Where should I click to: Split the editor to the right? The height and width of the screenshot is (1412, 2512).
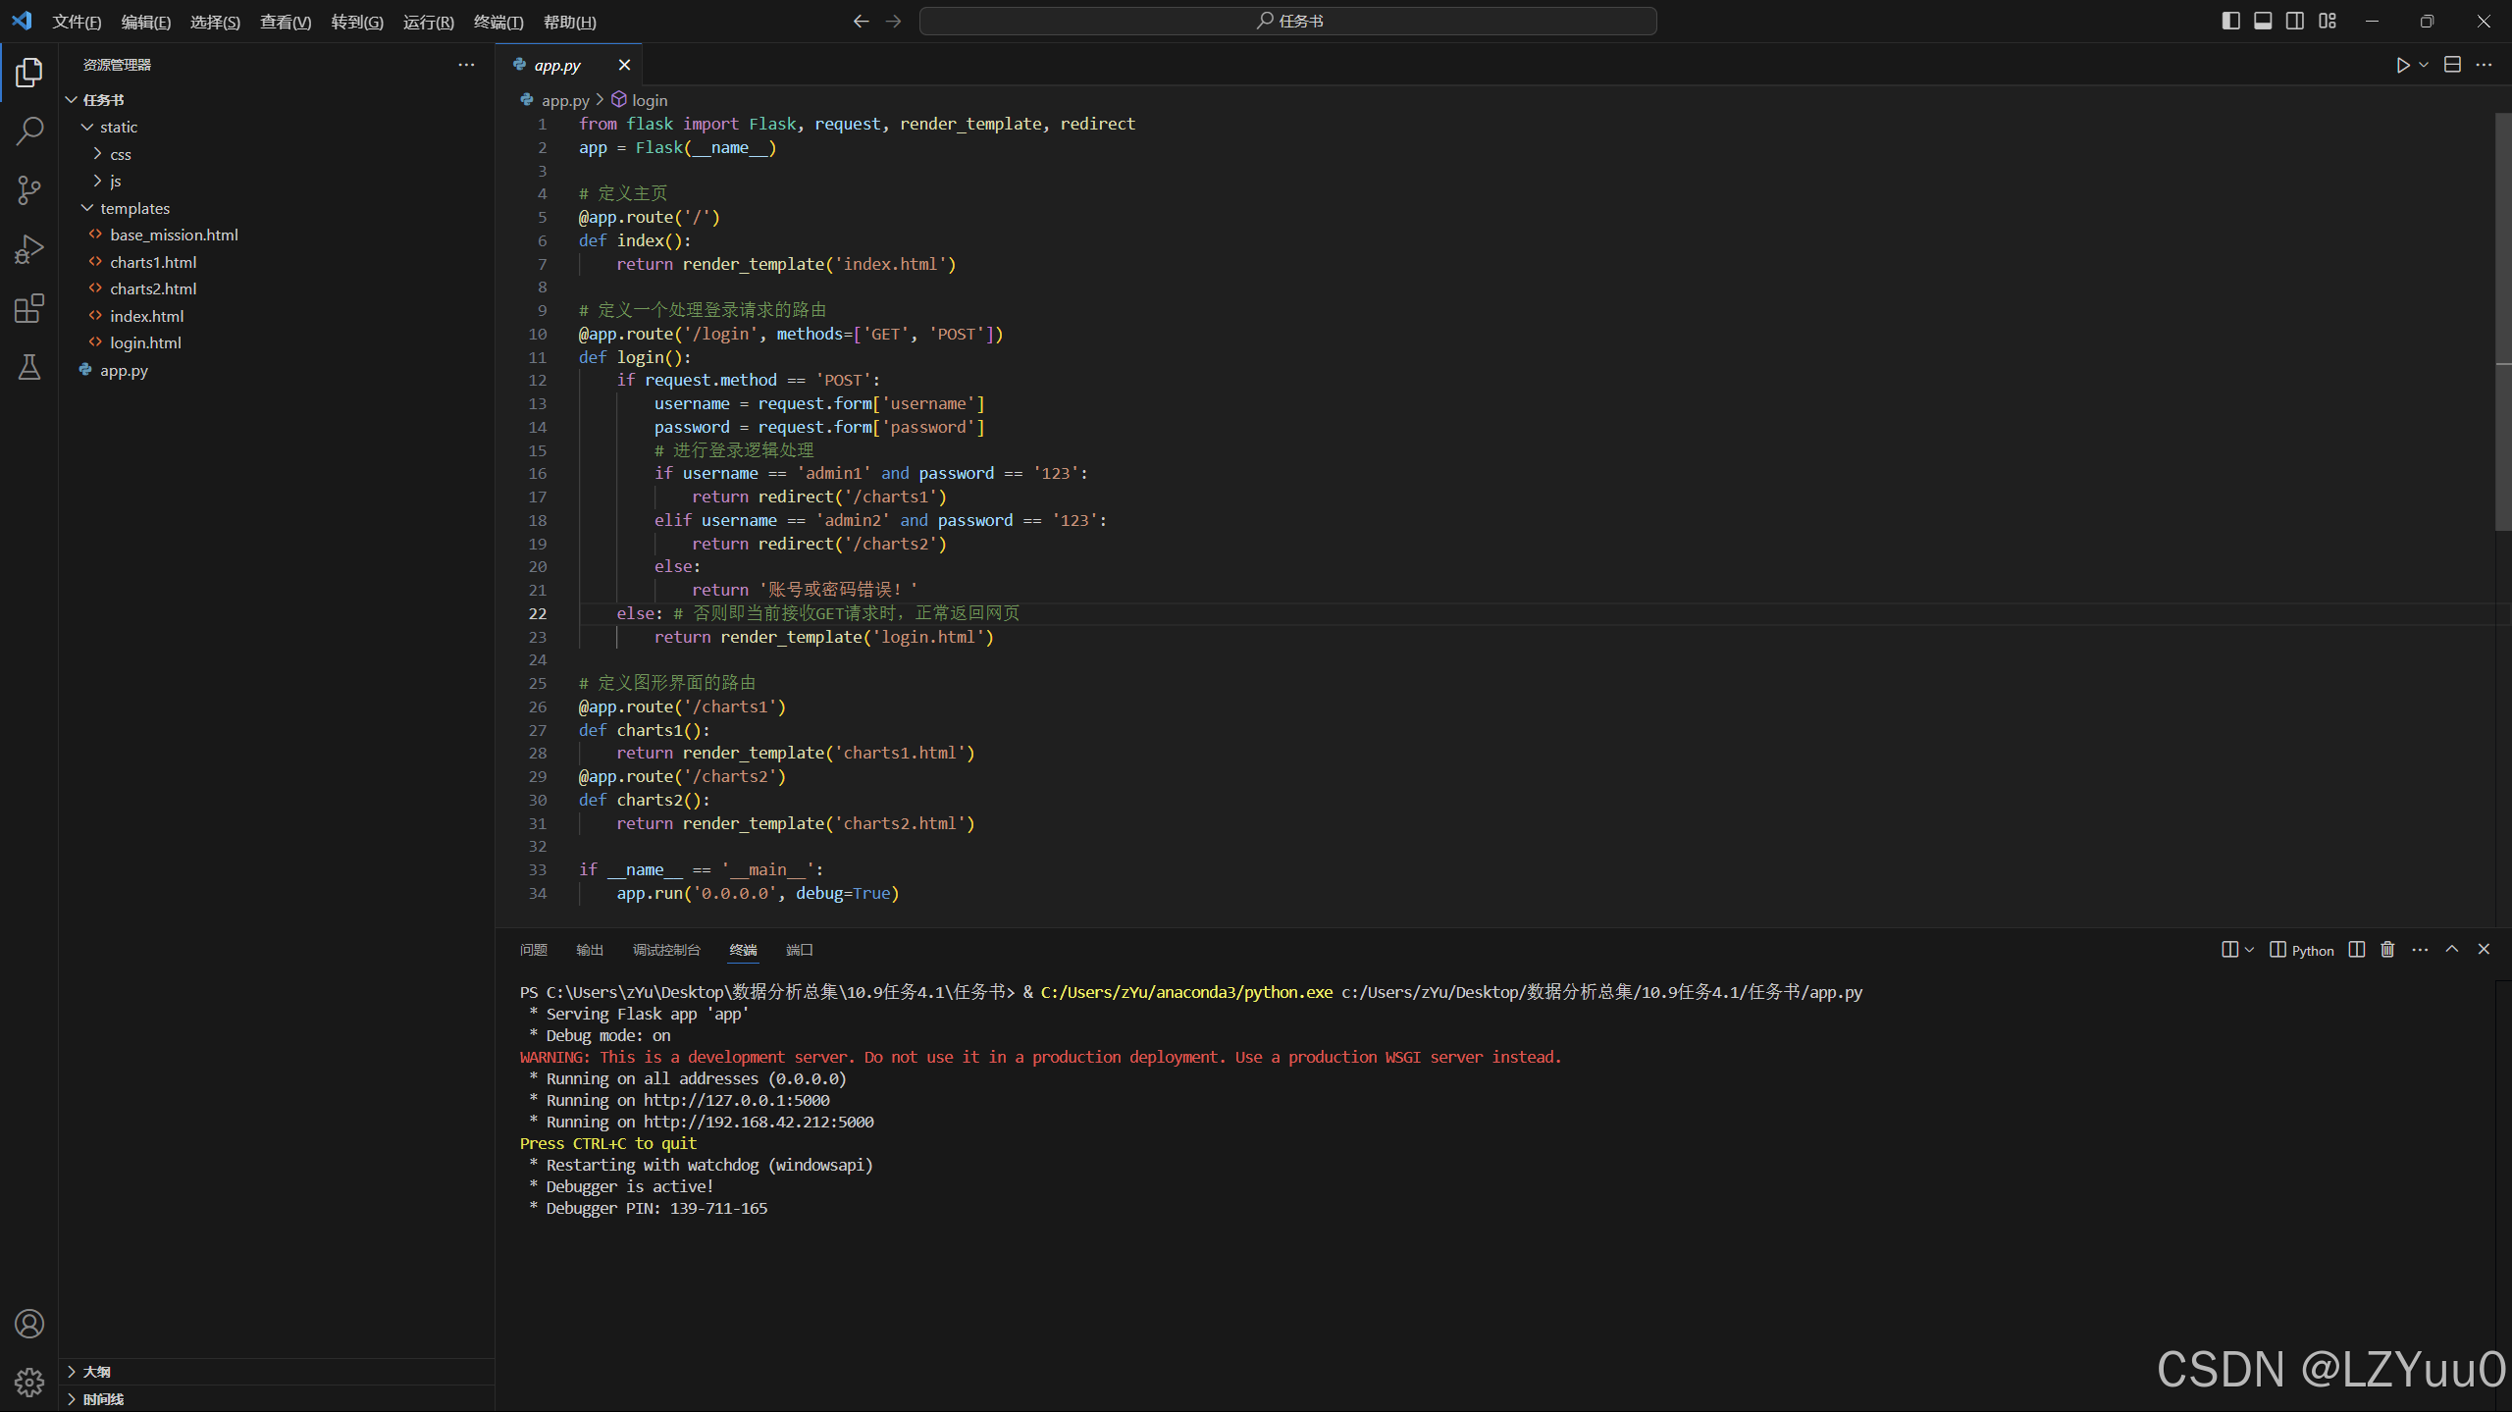click(x=2452, y=65)
